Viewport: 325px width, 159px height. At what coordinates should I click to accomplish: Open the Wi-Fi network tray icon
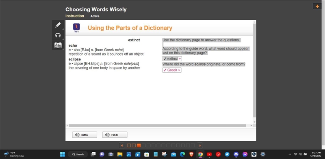pos(296,154)
